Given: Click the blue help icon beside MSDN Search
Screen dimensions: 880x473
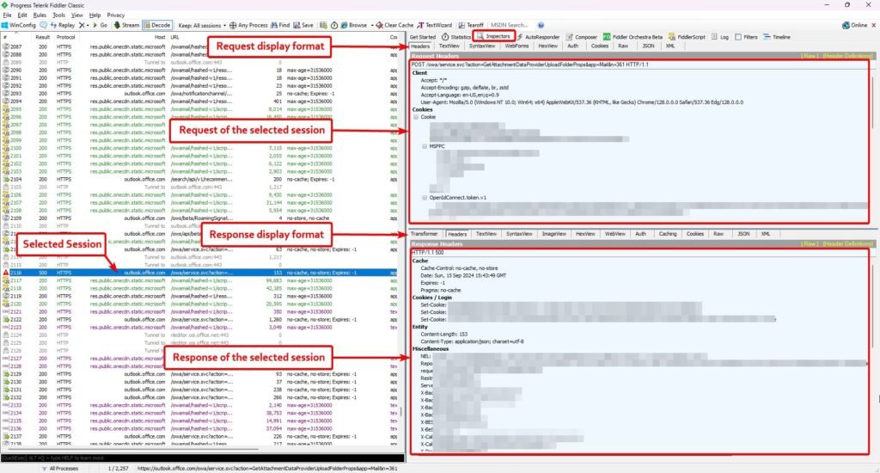Looking at the screenshot, I should pyautogui.click(x=541, y=25).
